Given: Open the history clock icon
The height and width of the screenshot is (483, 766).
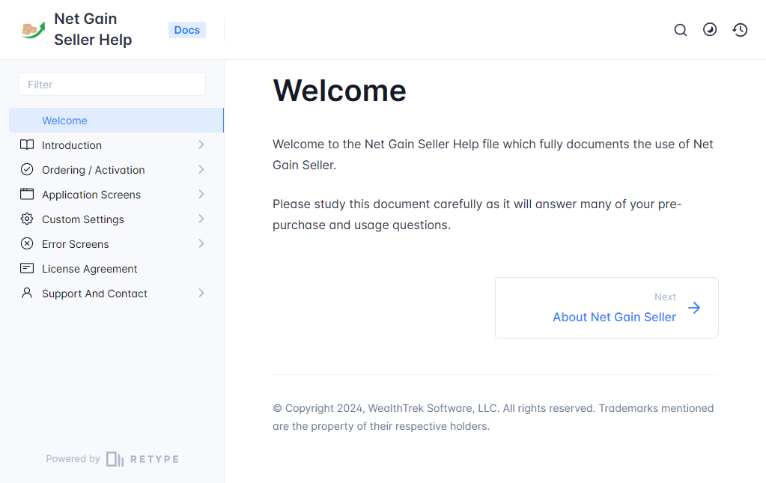Looking at the screenshot, I should click(x=740, y=30).
